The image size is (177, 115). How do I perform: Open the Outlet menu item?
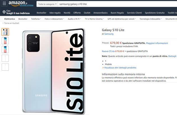coord(87,13)
